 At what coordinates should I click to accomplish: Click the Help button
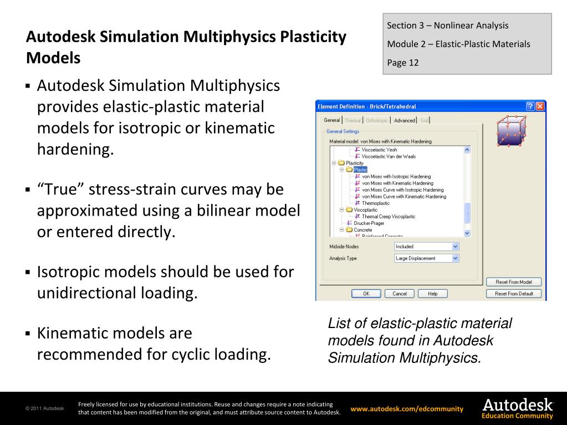(x=433, y=294)
